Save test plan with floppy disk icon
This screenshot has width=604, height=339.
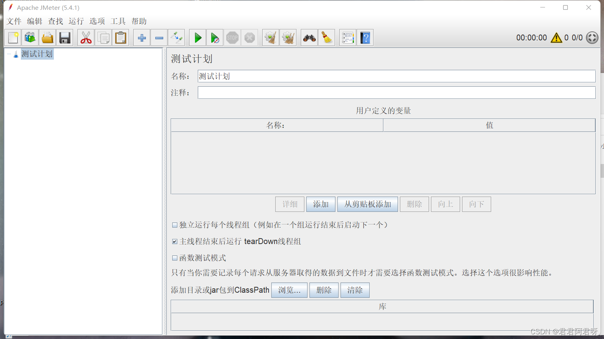[64, 38]
